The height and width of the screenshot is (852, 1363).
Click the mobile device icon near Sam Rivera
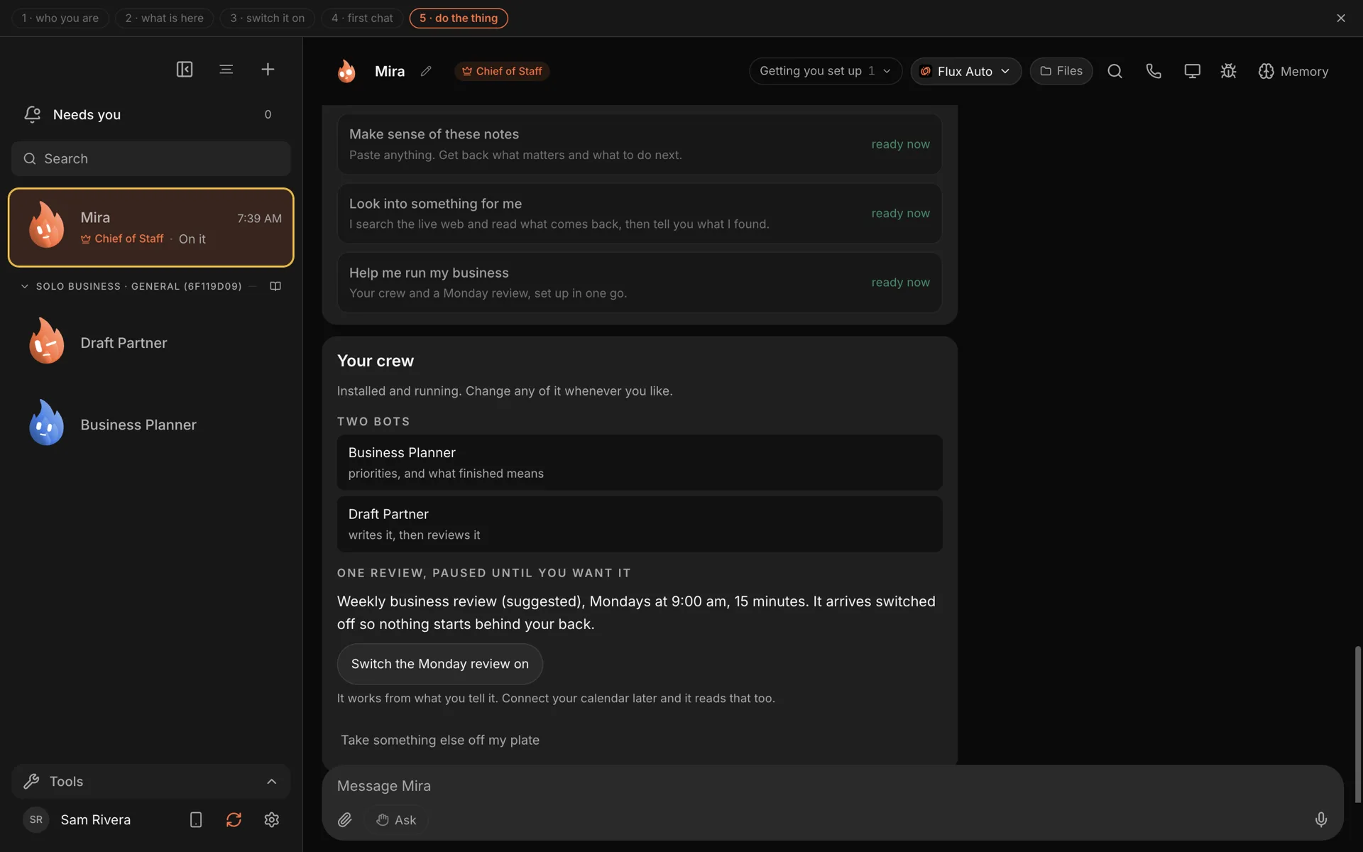pyautogui.click(x=196, y=820)
